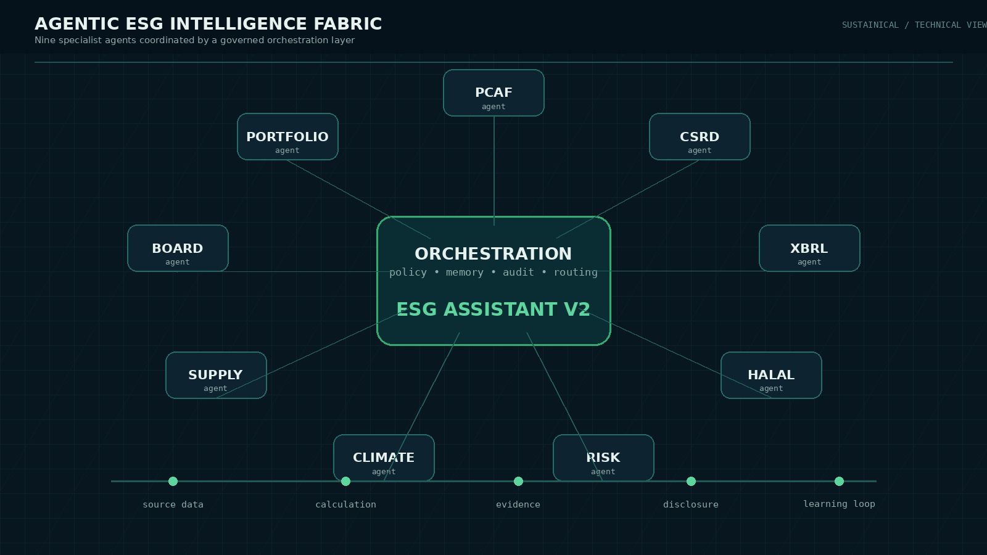Viewport: 987px width, 555px height.
Task: Select the PCAF agent node
Action: click(x=493, y=92)
